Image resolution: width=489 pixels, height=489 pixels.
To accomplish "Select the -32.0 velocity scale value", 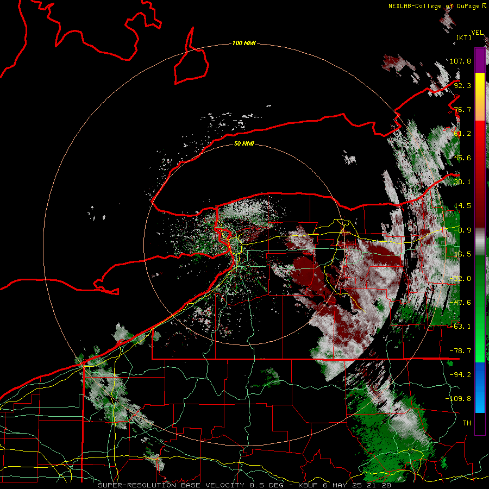I will [460, 279].
